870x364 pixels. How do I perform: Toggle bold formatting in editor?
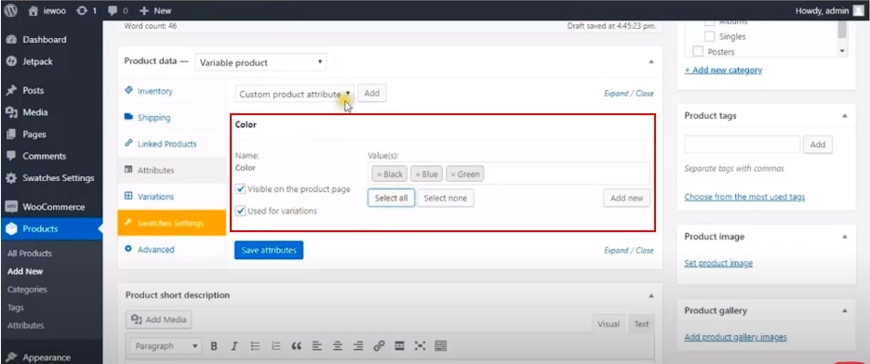pos(214,346)
